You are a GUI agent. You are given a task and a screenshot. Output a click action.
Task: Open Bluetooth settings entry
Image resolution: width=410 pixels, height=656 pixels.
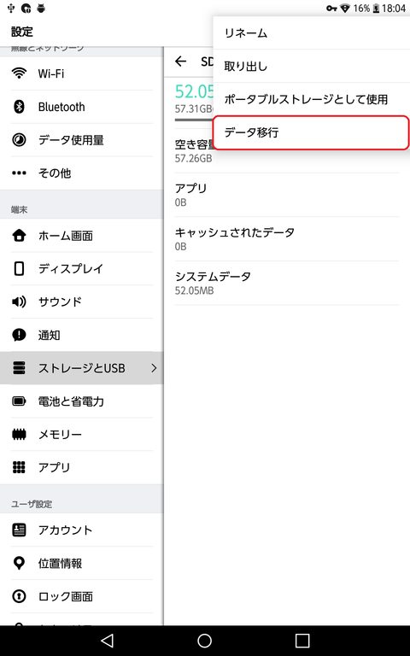pos(82,107)
